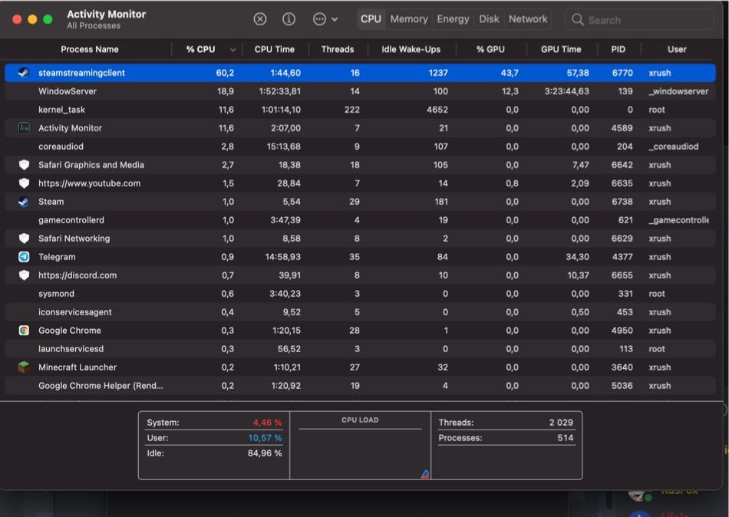Select the Steam process name
The height and width of the screenshot is (517, 729).
click(51, 201)
